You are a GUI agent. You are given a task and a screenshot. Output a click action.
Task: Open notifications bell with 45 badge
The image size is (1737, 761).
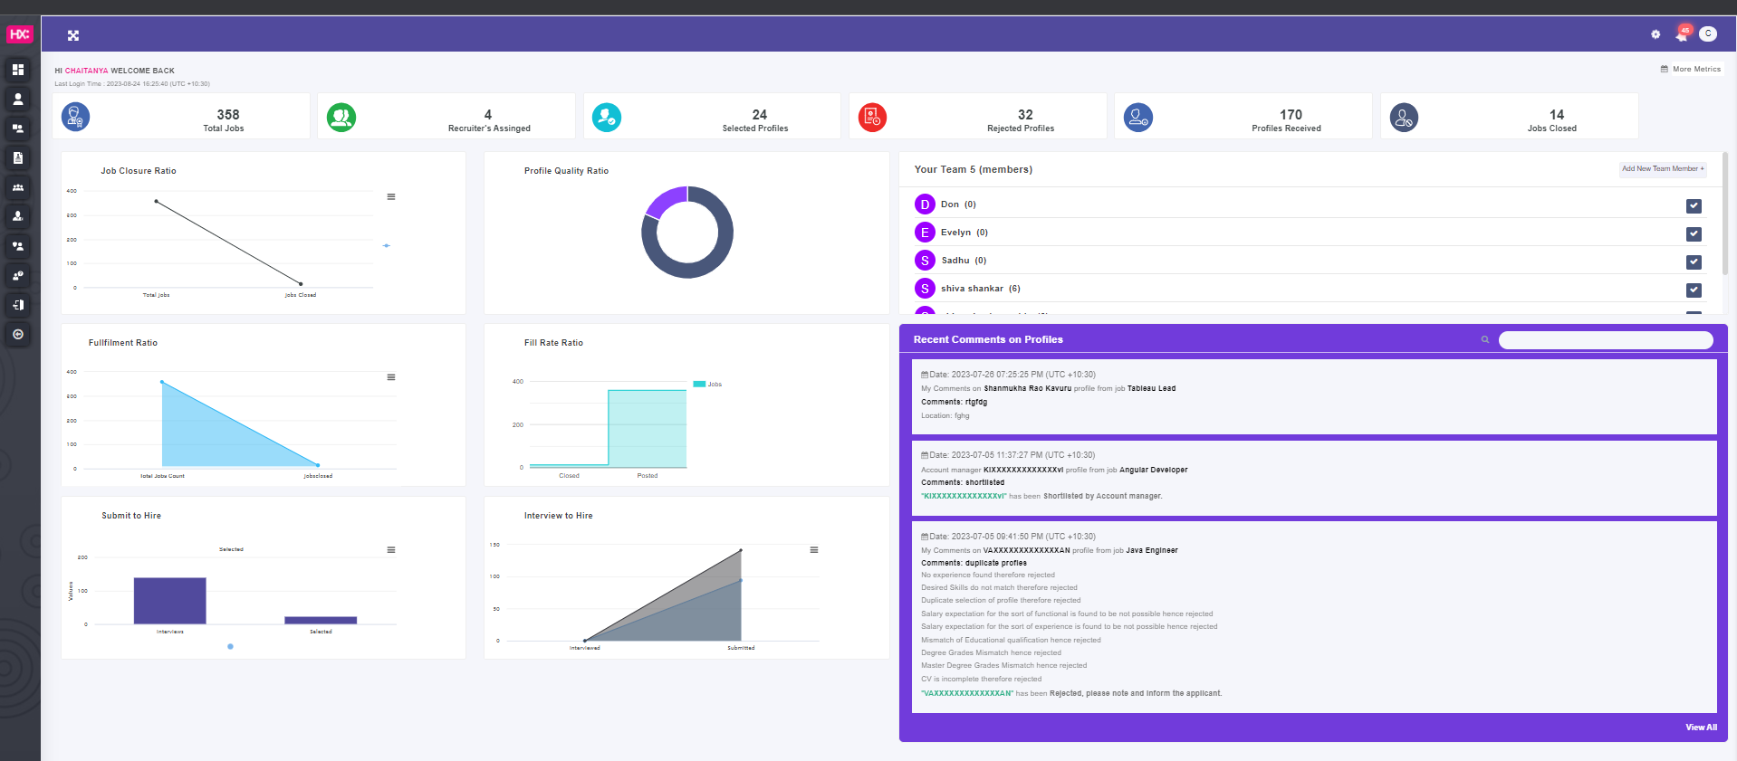[1683, 33]
